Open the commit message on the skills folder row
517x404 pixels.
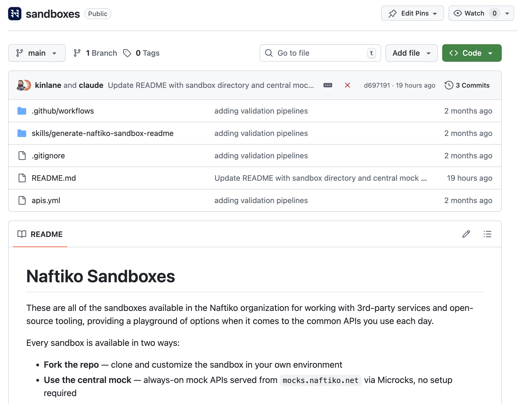(x=261, y=133)
